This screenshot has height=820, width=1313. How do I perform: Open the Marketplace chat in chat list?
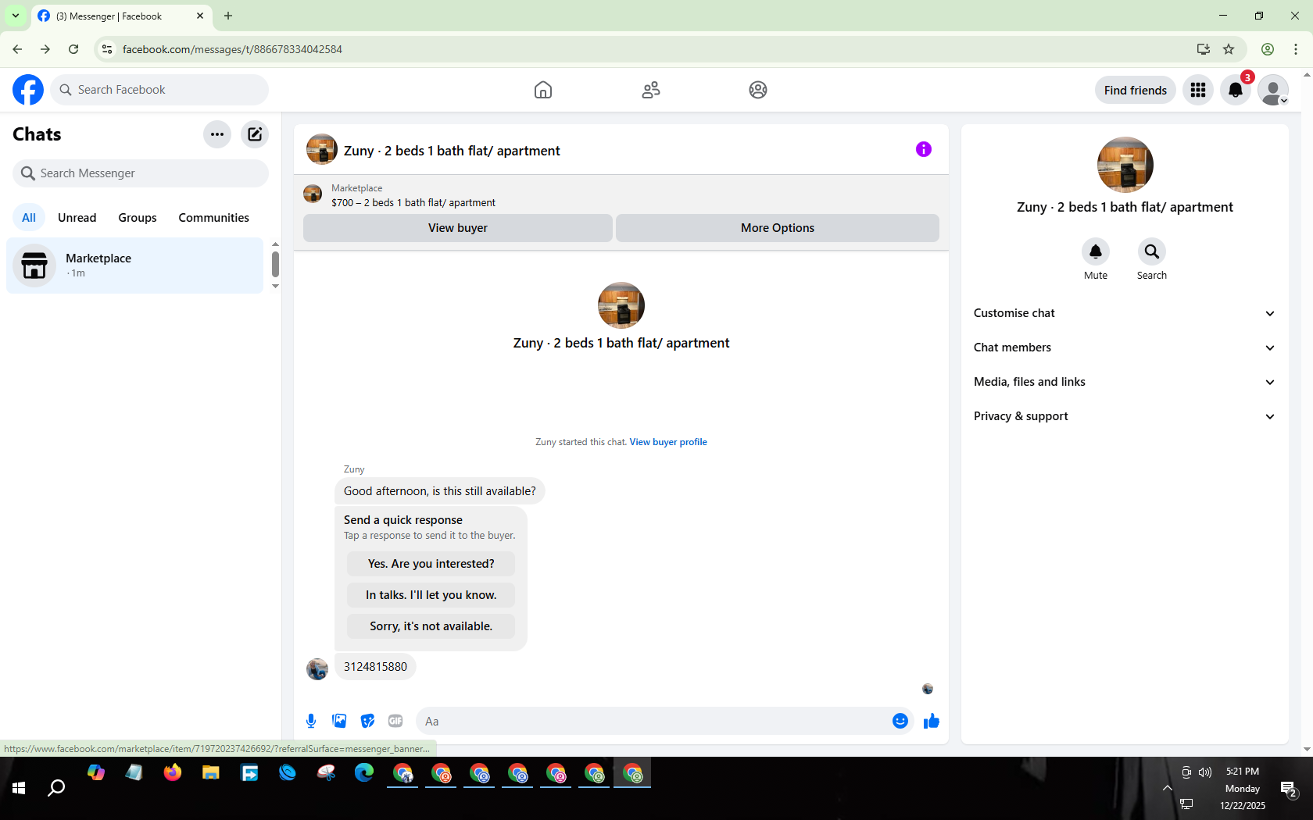(x=135, y=266)
